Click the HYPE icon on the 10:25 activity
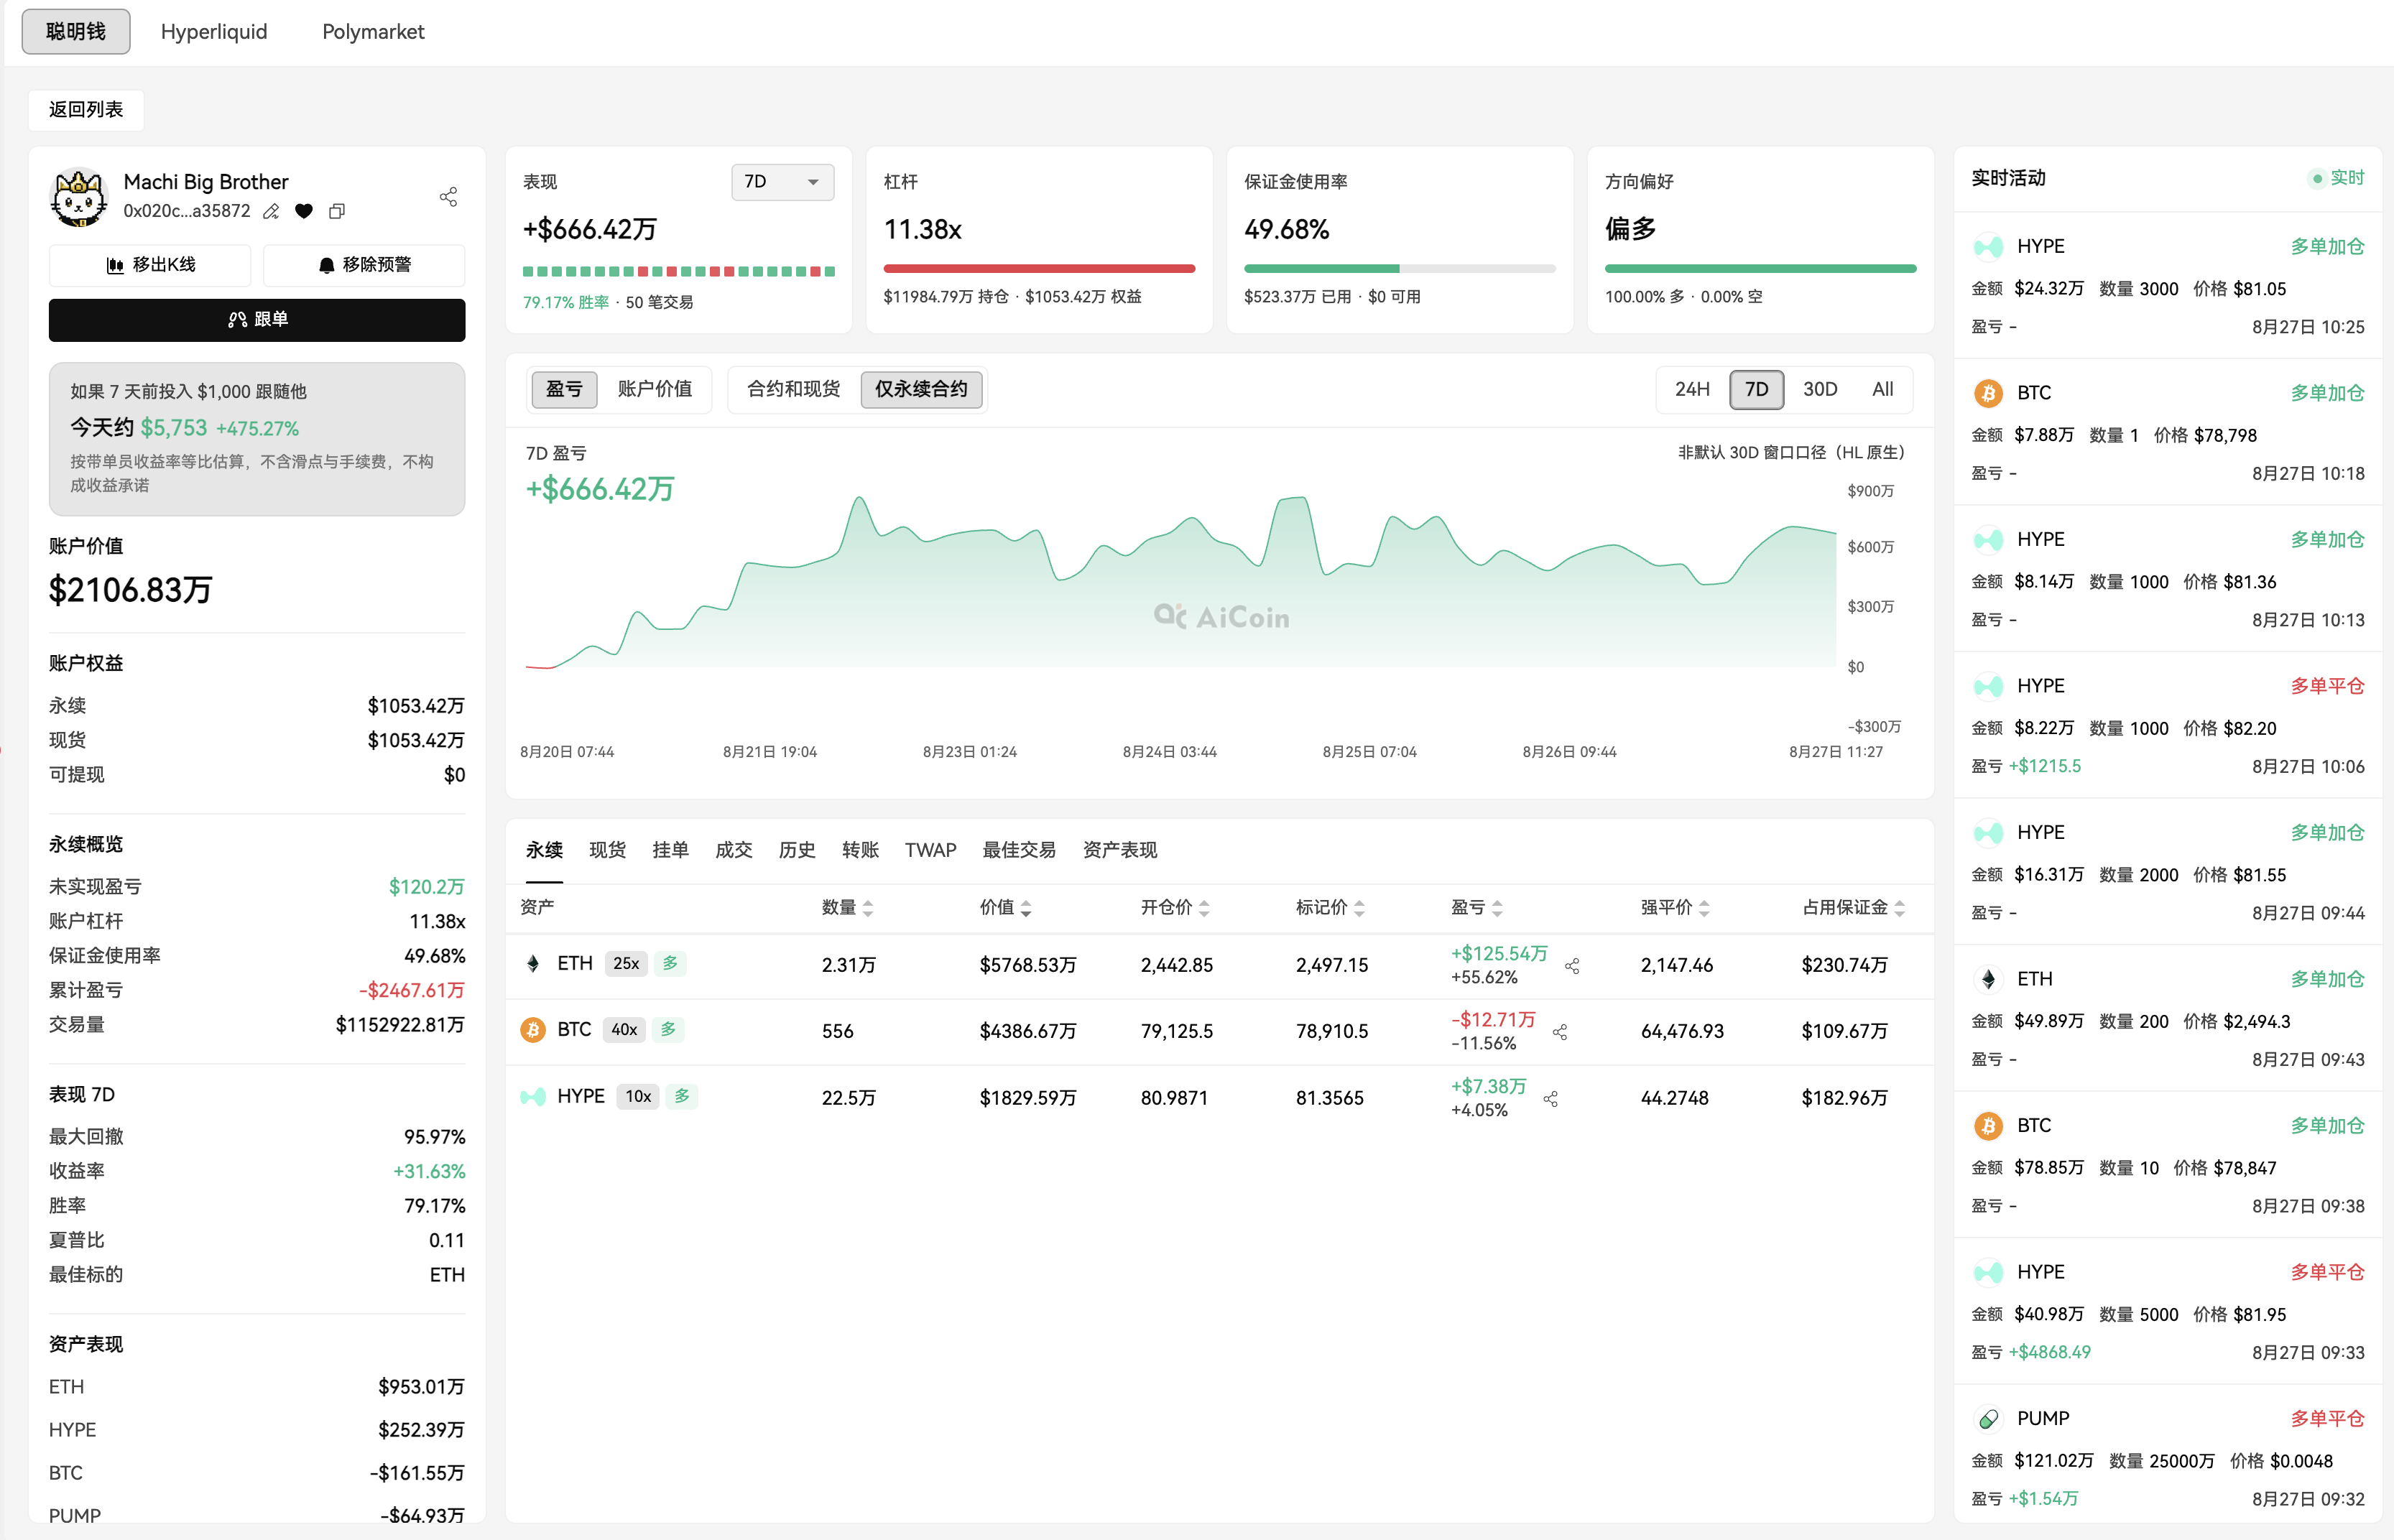The height and width of the screenshot is (1540, 2394). 1988,247
